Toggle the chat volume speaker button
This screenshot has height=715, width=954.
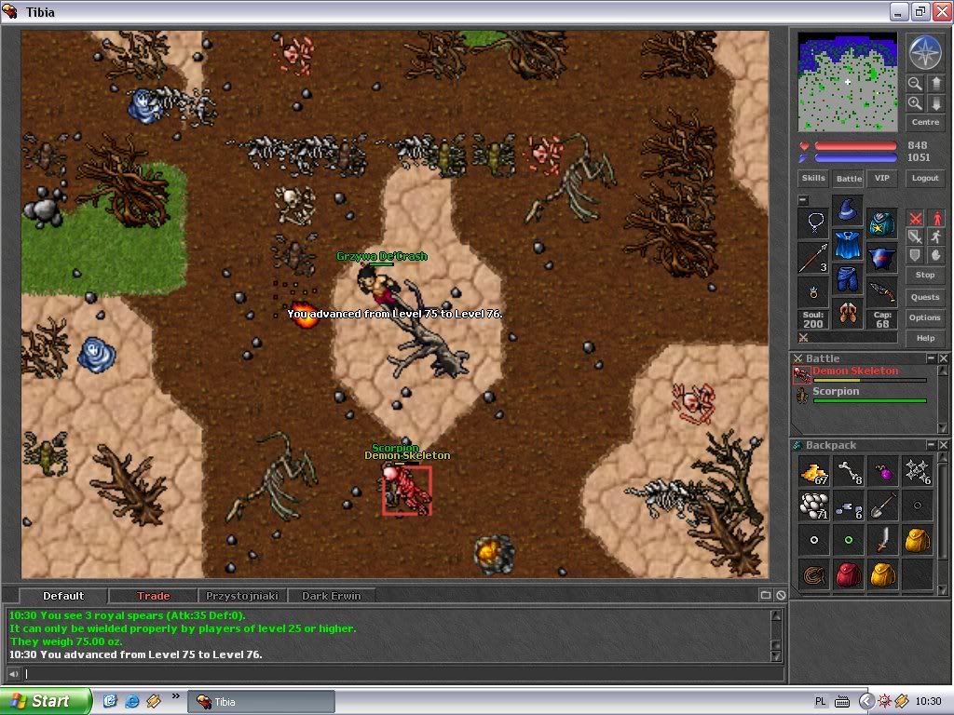click(13, 674)
